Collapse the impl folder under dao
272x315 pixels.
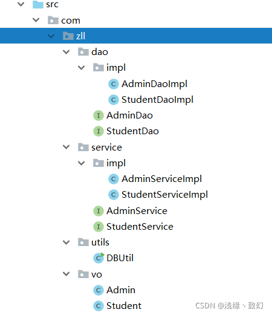81,68
